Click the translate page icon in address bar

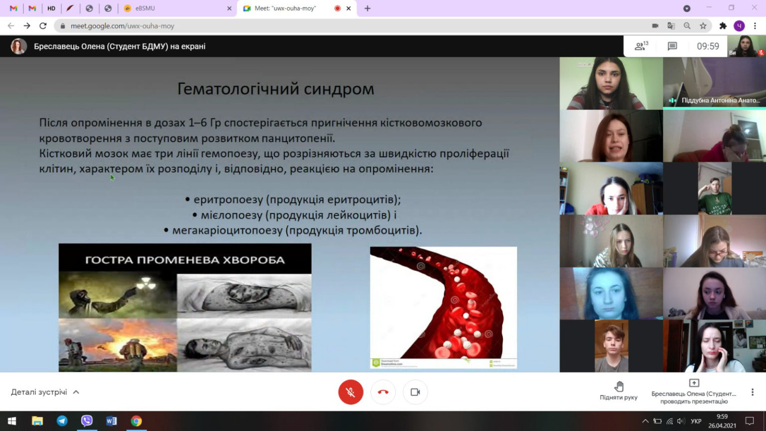coord(671,26)
